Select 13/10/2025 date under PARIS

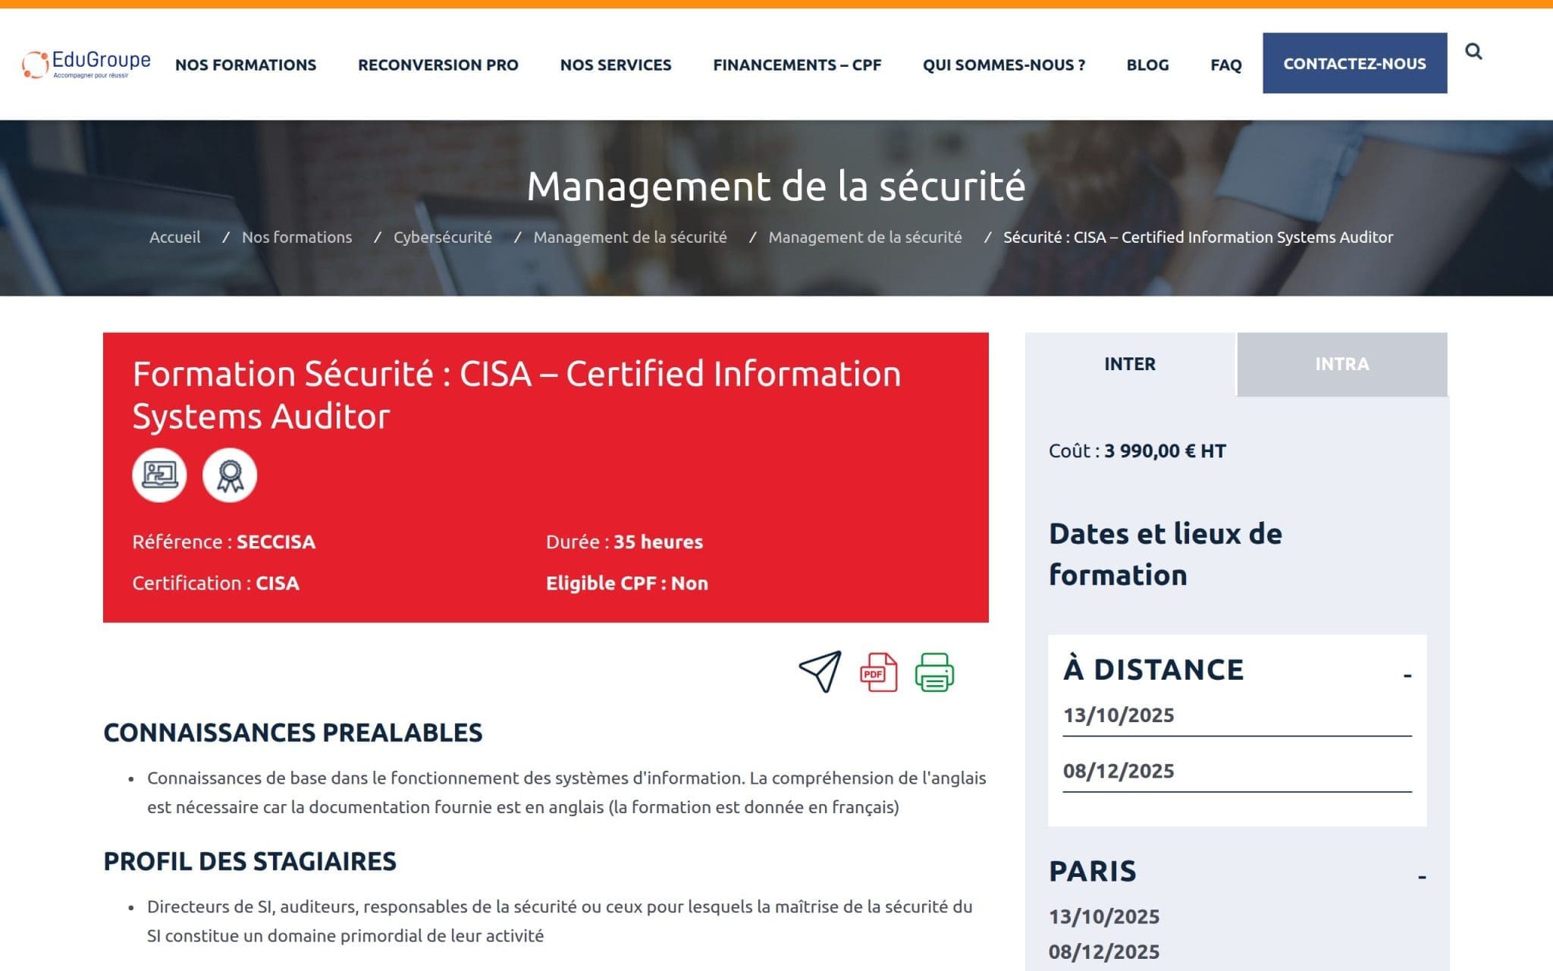[1104, 916]
